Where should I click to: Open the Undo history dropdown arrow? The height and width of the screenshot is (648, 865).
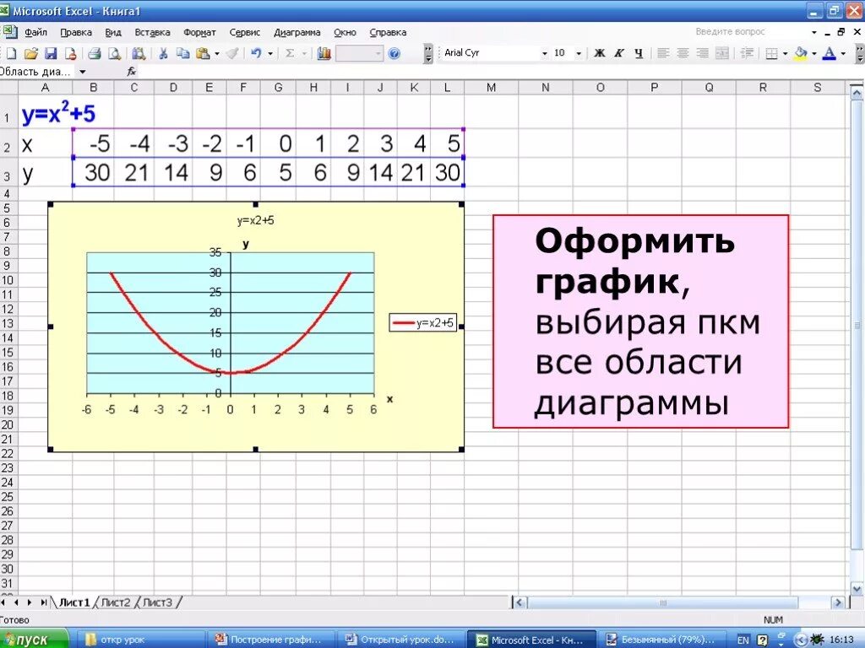(270, 53)
